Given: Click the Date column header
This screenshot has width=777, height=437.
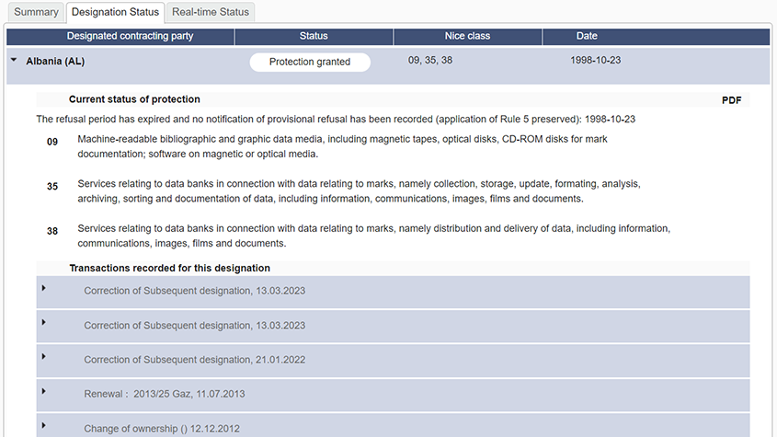Looking at the screenshot, I should (x=587, y=36).
